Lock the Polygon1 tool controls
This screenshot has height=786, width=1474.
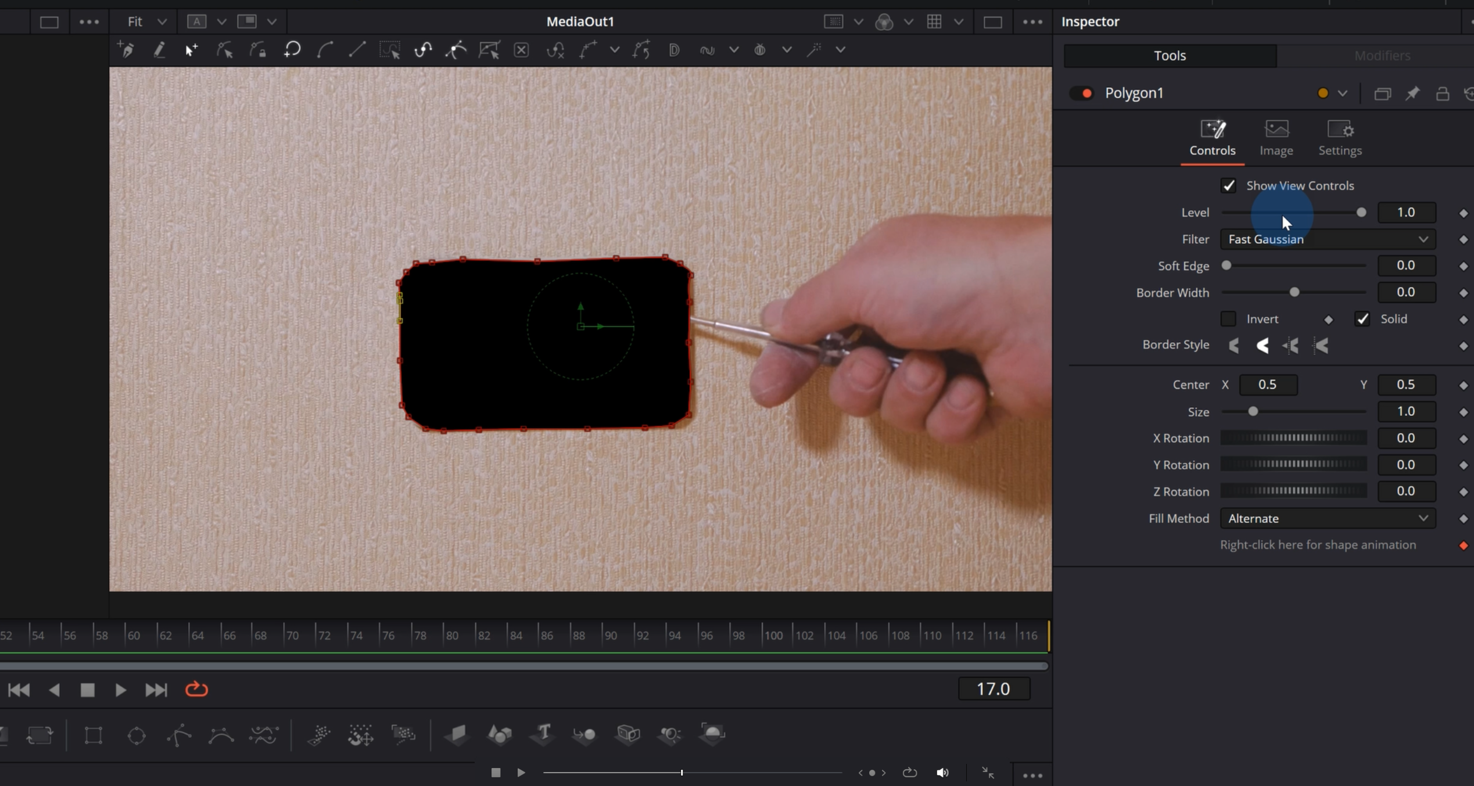1442,94
